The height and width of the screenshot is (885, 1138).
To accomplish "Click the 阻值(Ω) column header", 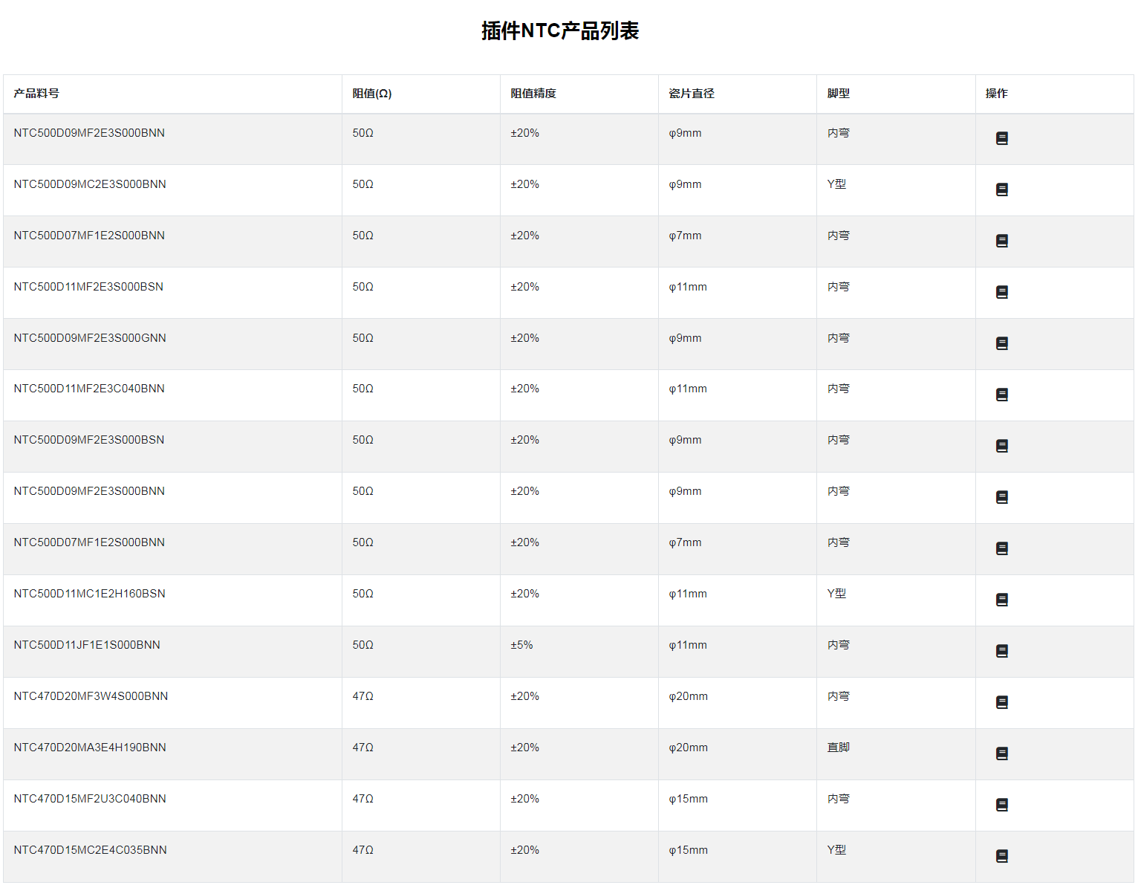I will tap(371, 94).
